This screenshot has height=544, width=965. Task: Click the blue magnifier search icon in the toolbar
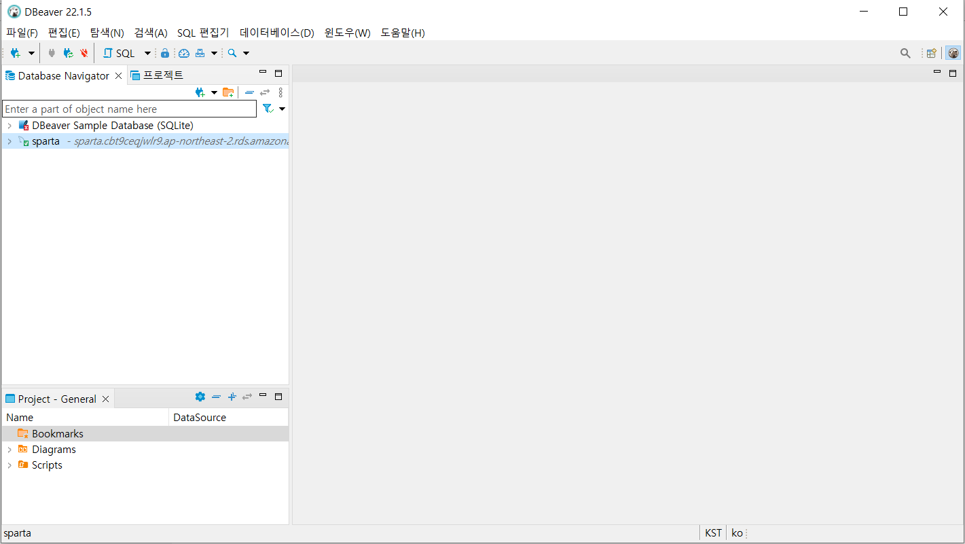pyautogui.click(x=232, y=53)
